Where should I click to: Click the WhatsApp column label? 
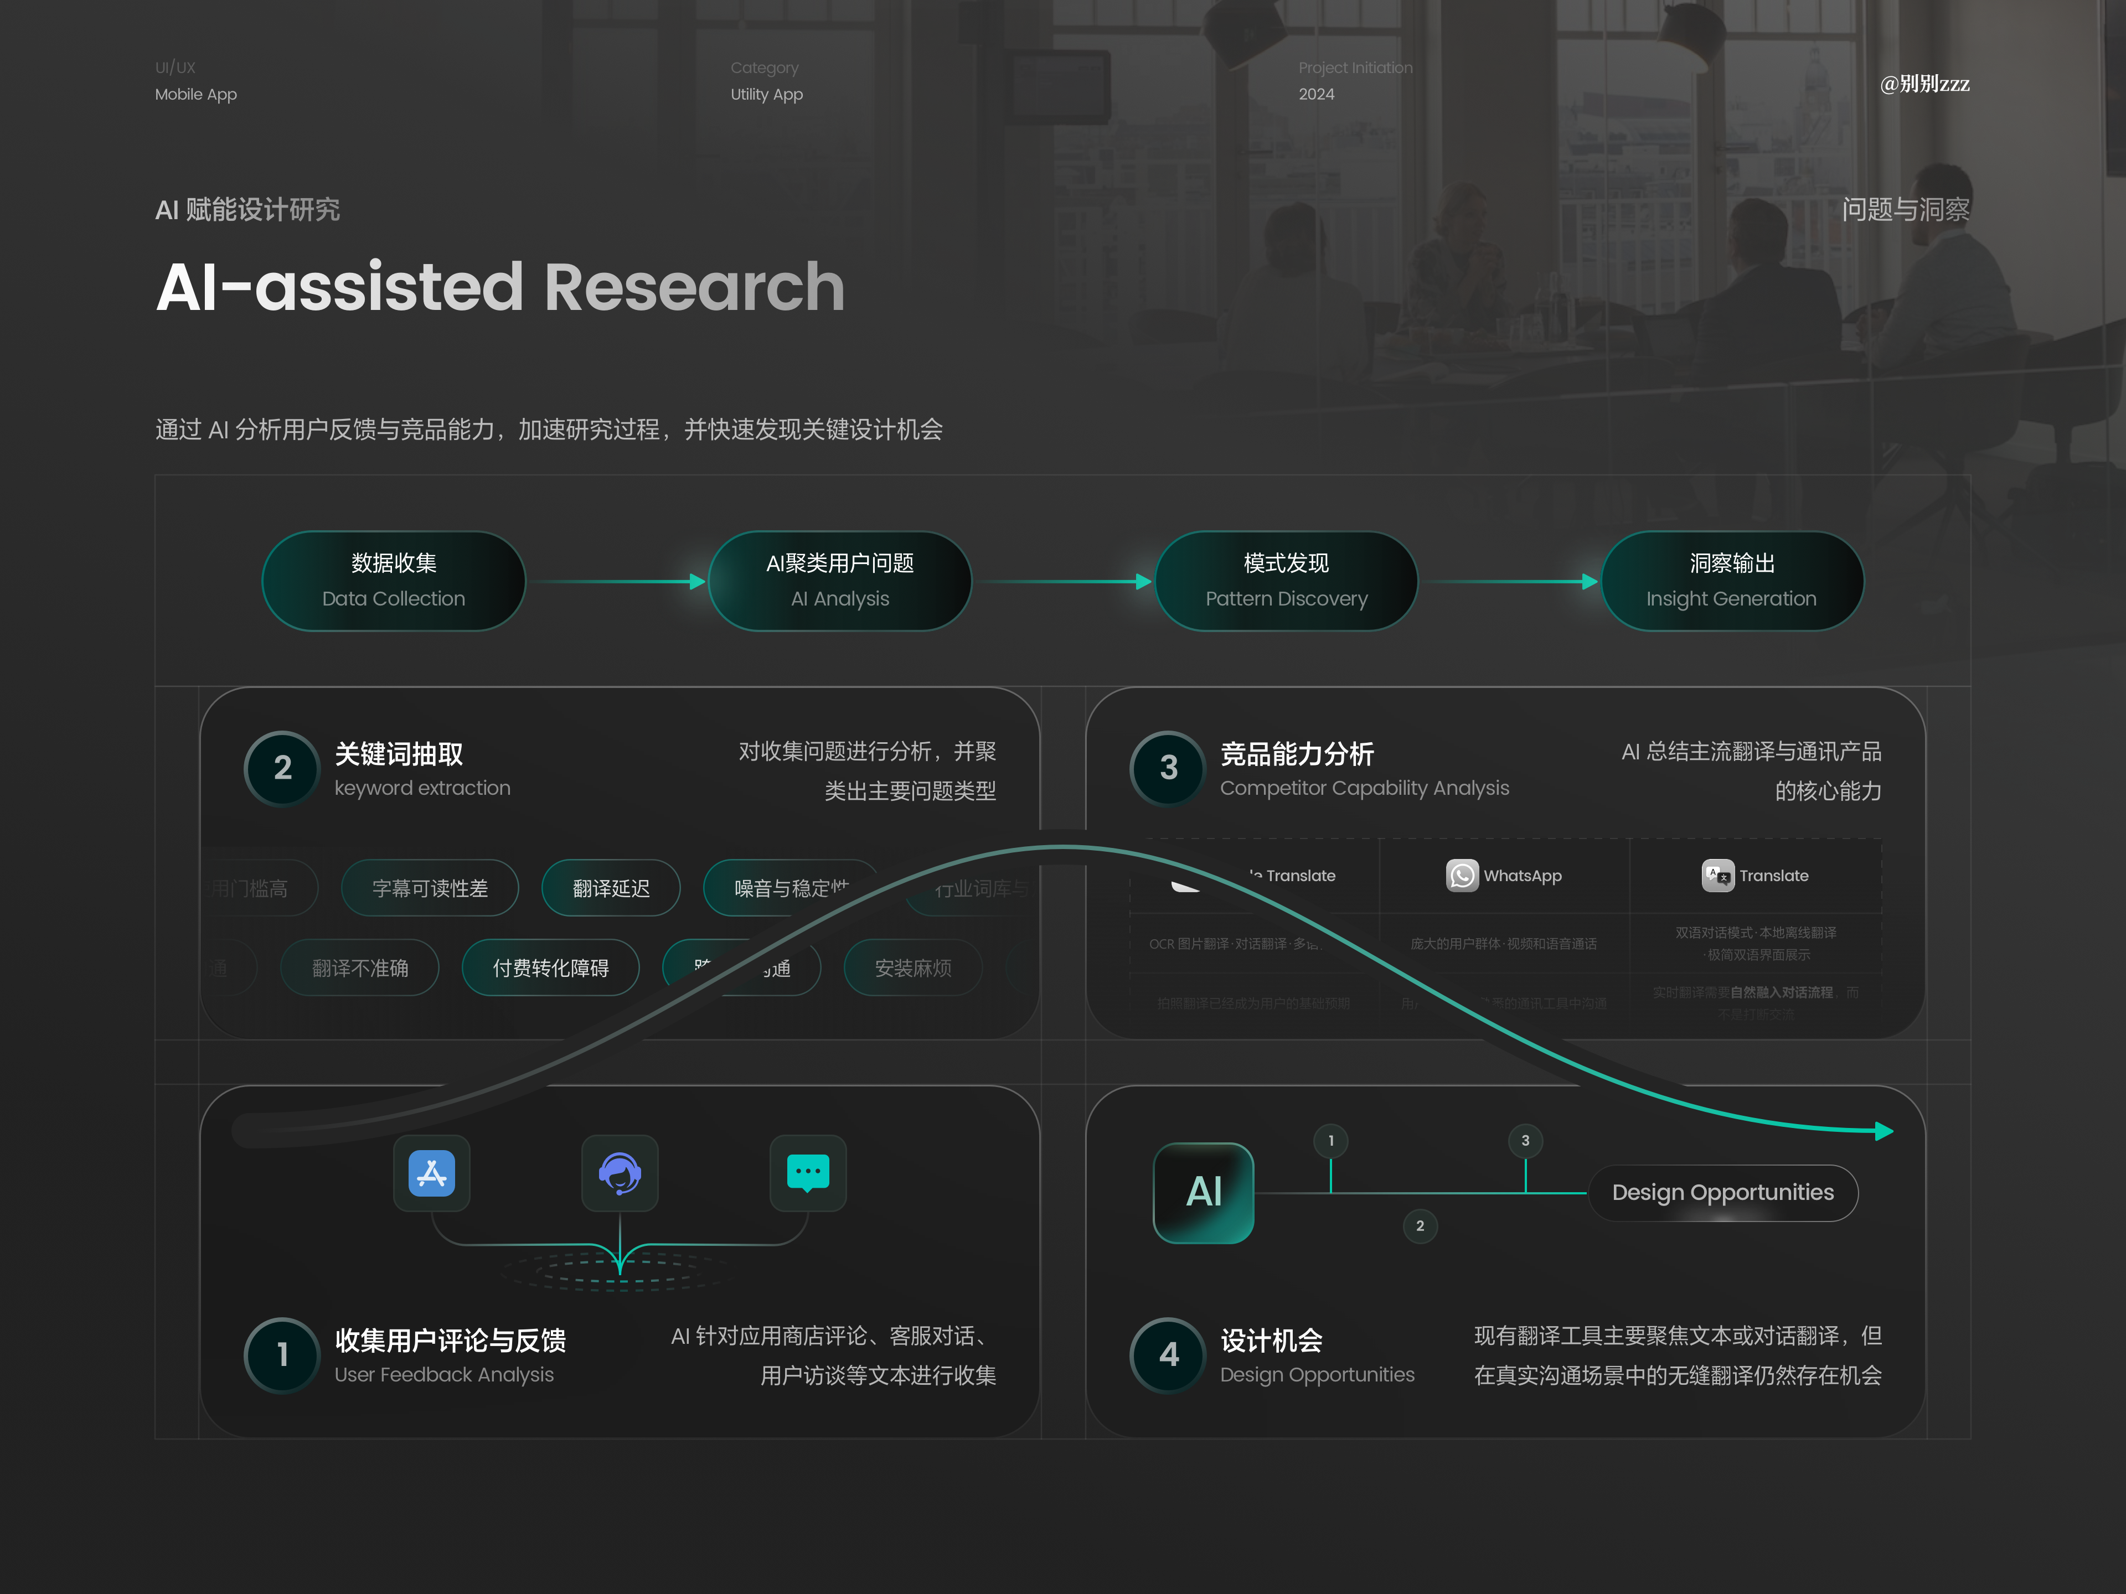(1523, 875)
